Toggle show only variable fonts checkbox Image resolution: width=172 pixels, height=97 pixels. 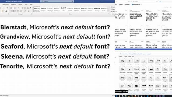[132, 5]
